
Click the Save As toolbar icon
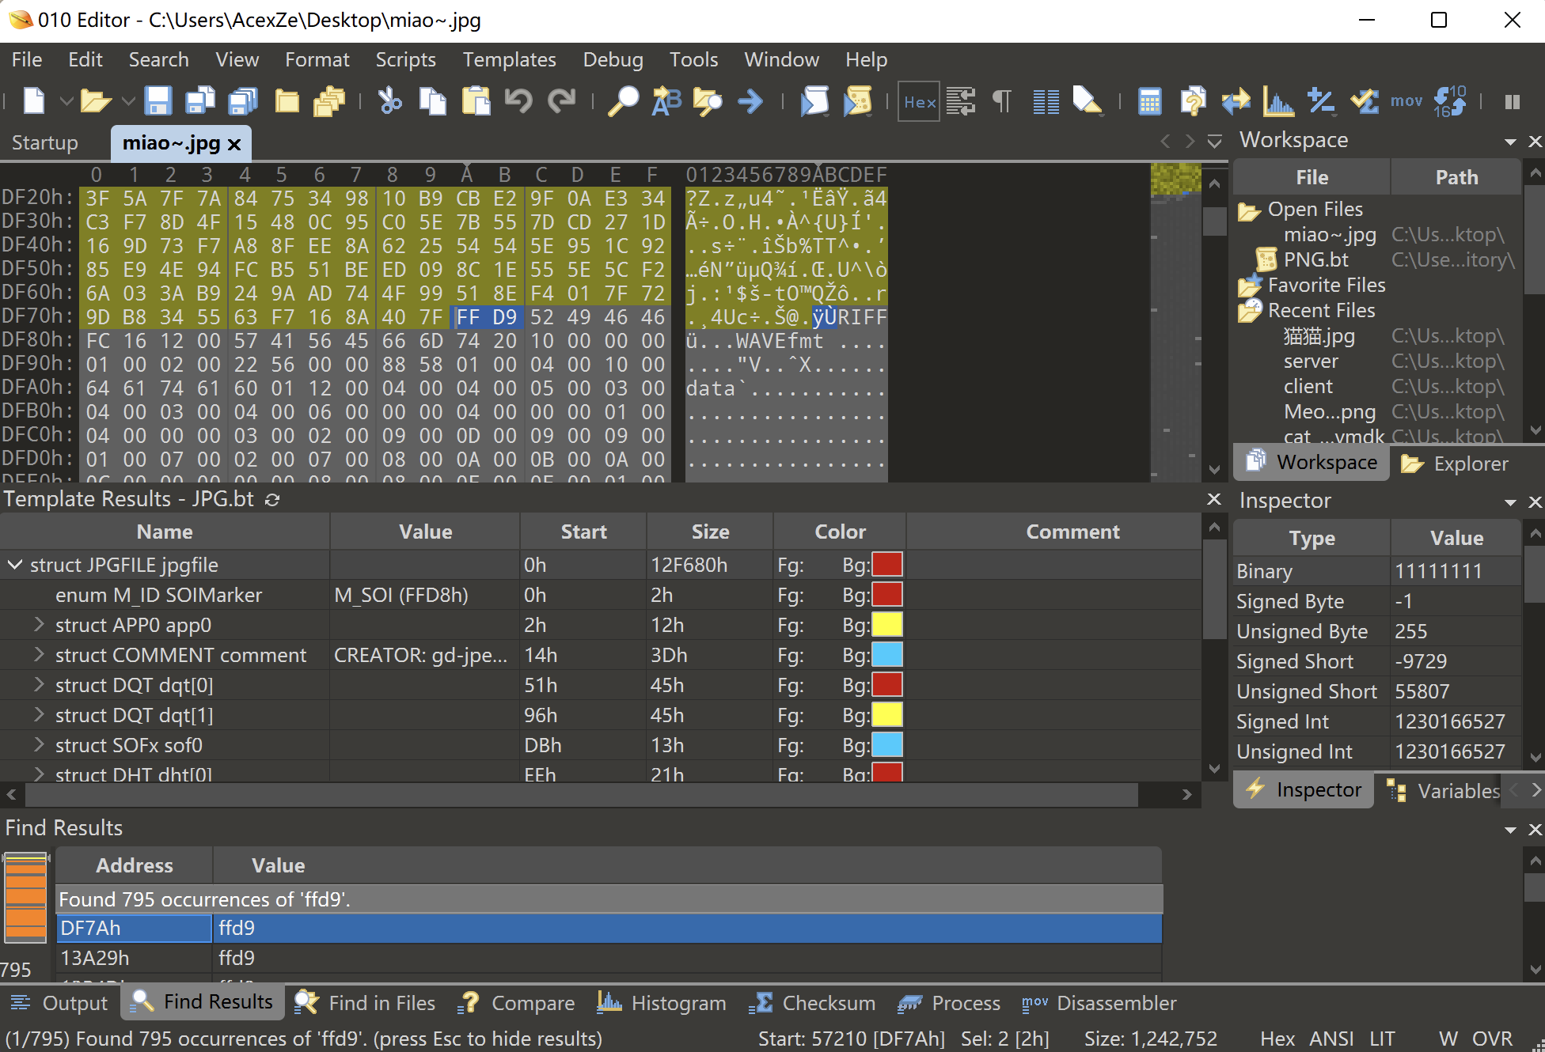pyautogui.click(x=200, y=101)
